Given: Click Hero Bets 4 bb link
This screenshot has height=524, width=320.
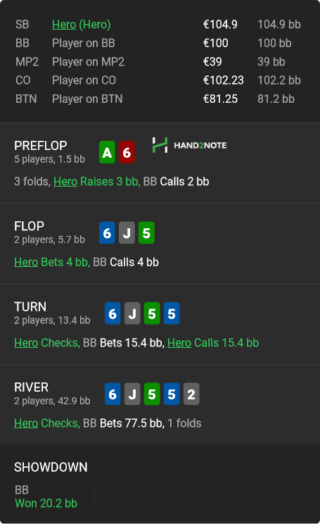Looking at the screenshot, I should coord(52,262).
